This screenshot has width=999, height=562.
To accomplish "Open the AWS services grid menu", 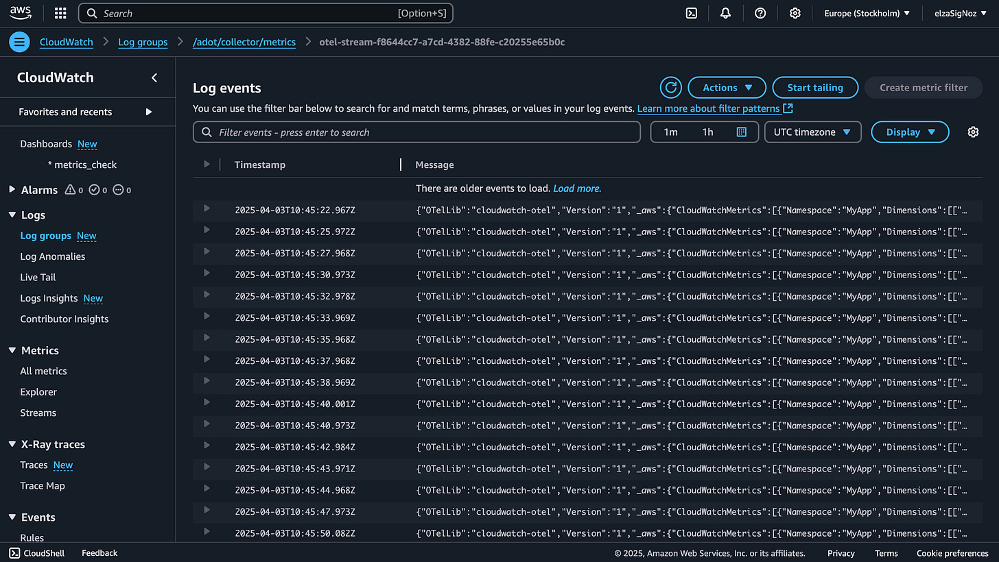I will (60, 13).
